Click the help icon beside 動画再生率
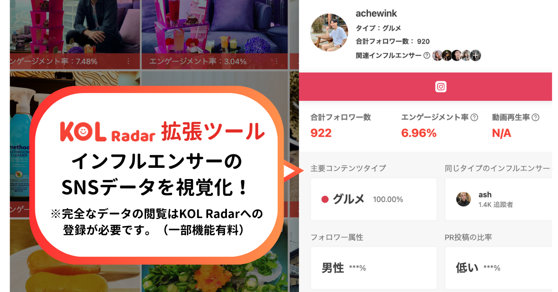 (x=536, y=118)
